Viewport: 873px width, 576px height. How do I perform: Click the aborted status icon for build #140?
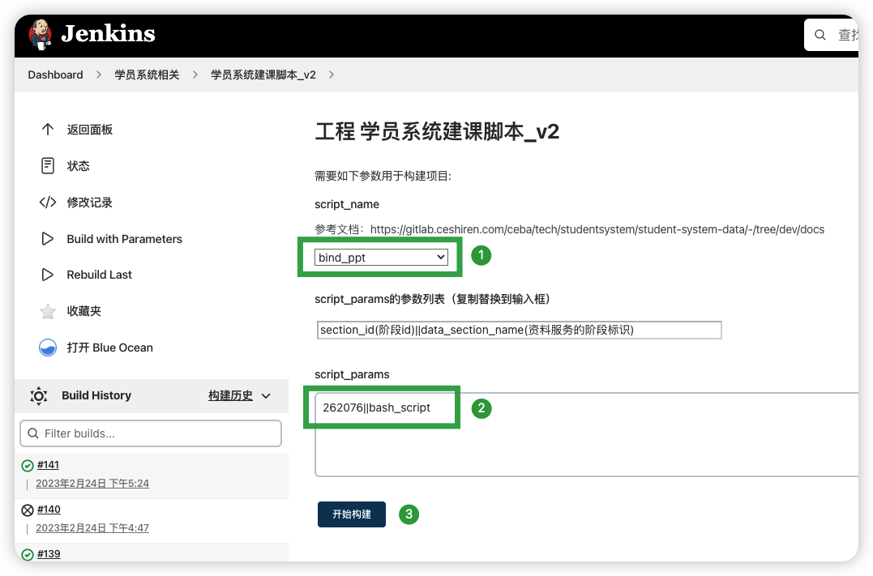[28, 510]
